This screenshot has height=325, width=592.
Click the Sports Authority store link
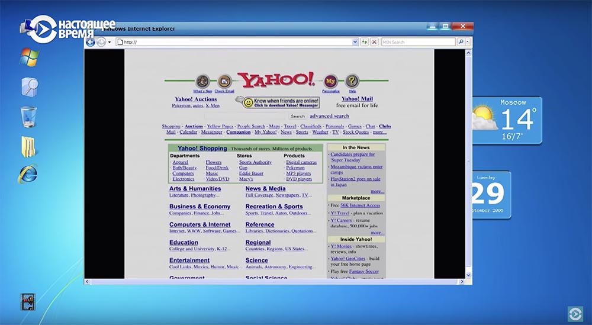point(255,162)
